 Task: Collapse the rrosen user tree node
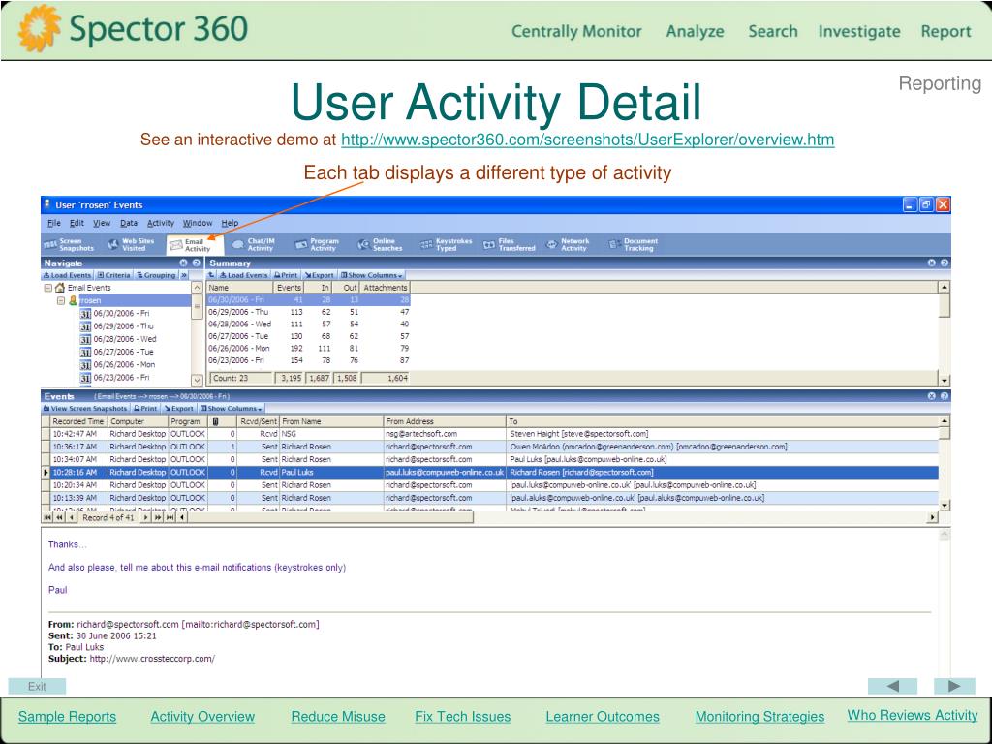click(61, 300)
